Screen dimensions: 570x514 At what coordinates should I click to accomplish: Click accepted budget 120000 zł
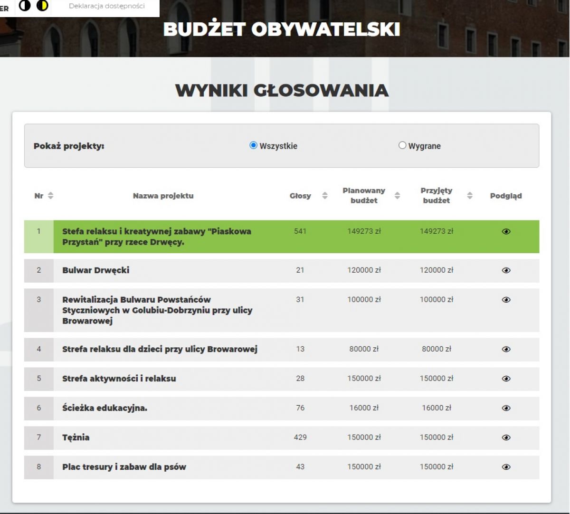(437, 270)
